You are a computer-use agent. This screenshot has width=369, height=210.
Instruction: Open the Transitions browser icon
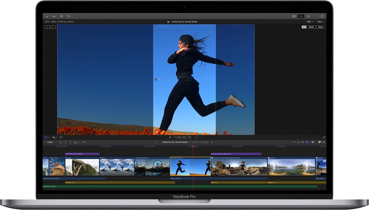tap(324, 142)
